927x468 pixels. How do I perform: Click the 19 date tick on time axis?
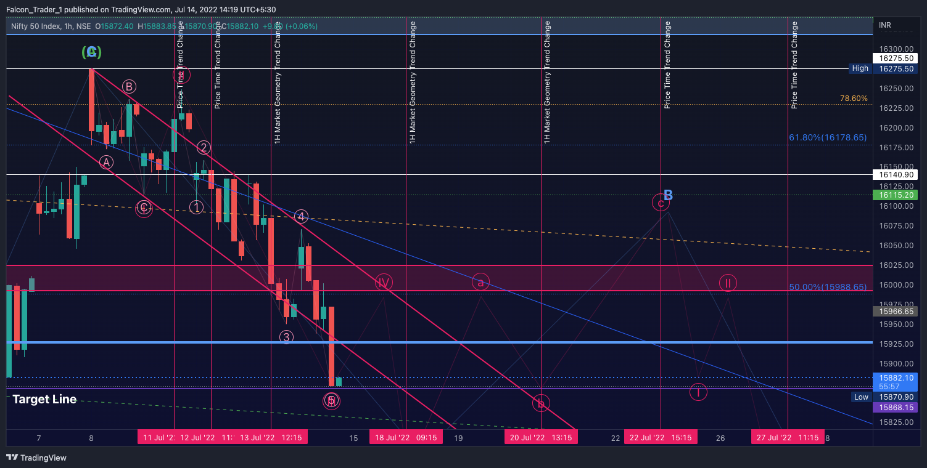458,438
